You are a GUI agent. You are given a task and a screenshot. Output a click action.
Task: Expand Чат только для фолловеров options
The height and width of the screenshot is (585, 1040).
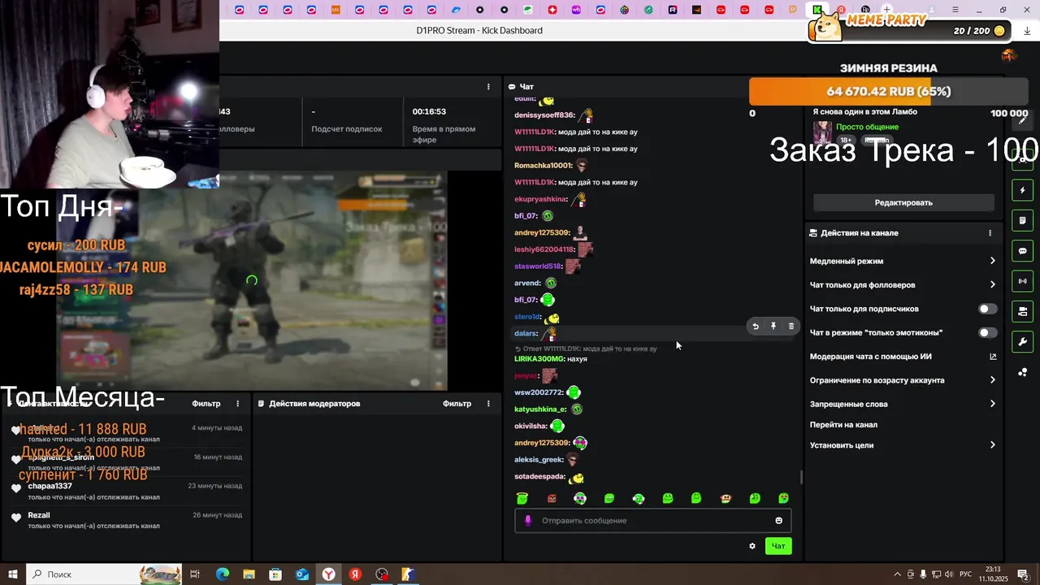point(993,284)
